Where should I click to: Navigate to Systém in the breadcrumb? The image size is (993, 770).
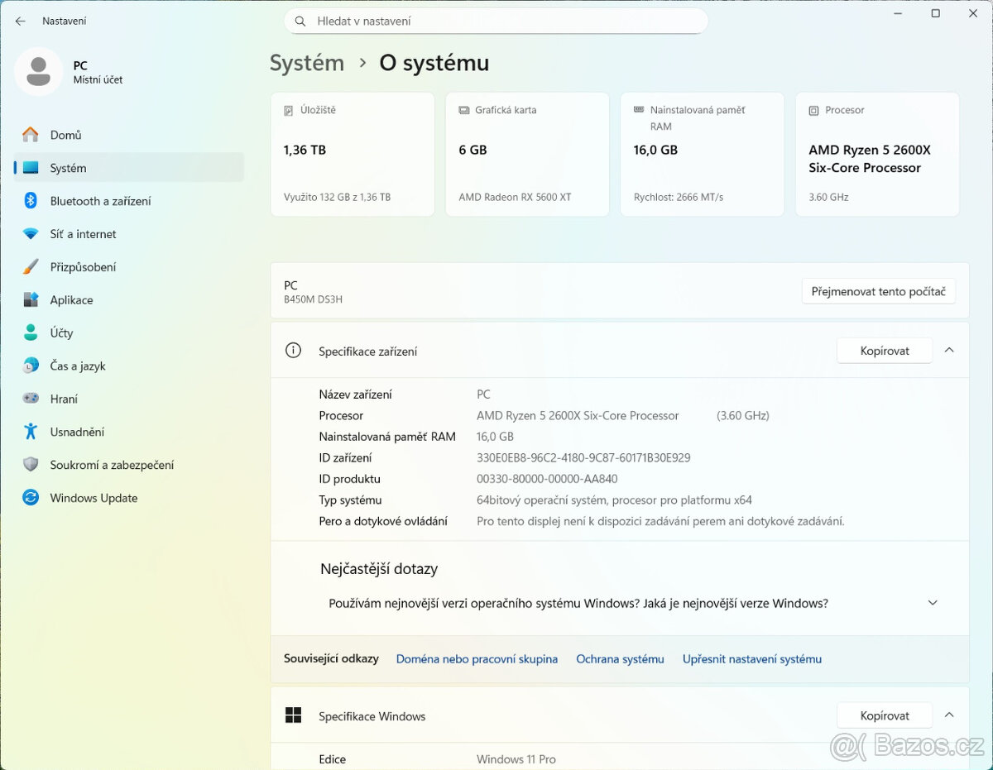[x=307, y=63]
